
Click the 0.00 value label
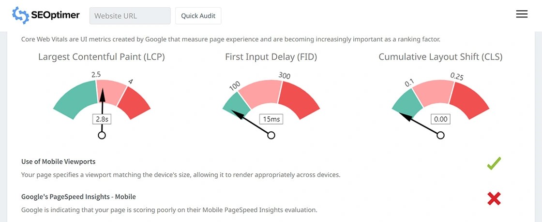440,119
